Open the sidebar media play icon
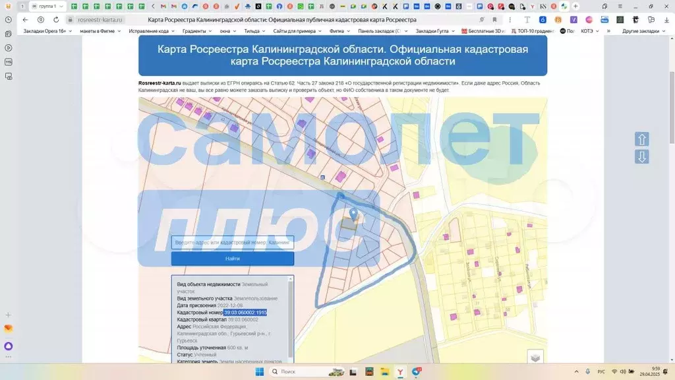The width and height of the screenshot is (675, 380). [8, 47]
